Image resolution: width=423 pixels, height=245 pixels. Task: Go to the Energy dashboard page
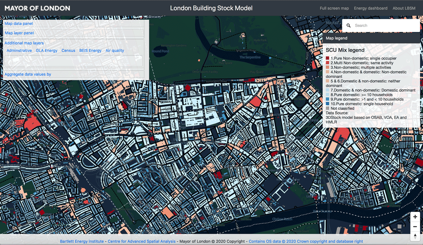point(370,8)
